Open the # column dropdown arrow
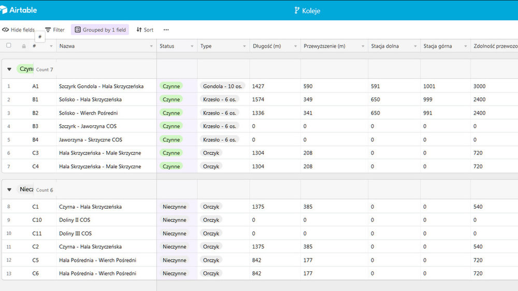 tap(51, 46)
